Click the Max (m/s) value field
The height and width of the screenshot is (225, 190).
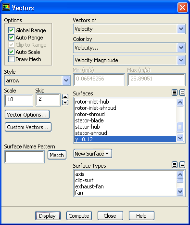point(156,79)
